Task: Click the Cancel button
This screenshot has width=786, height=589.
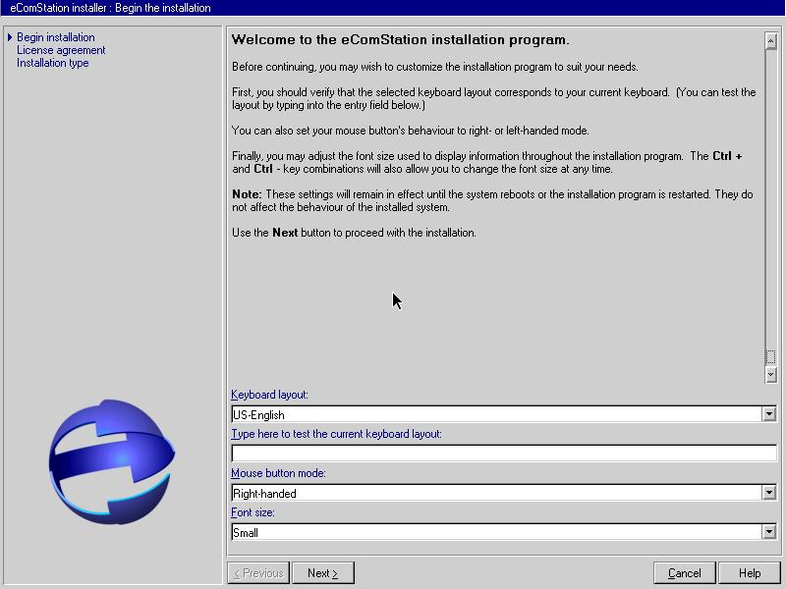Action: point(684,573)
